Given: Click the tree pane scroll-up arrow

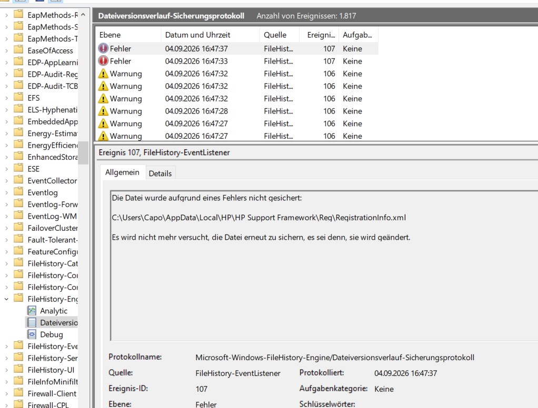Looking at the screenshot, I should (x=83, y=15).
